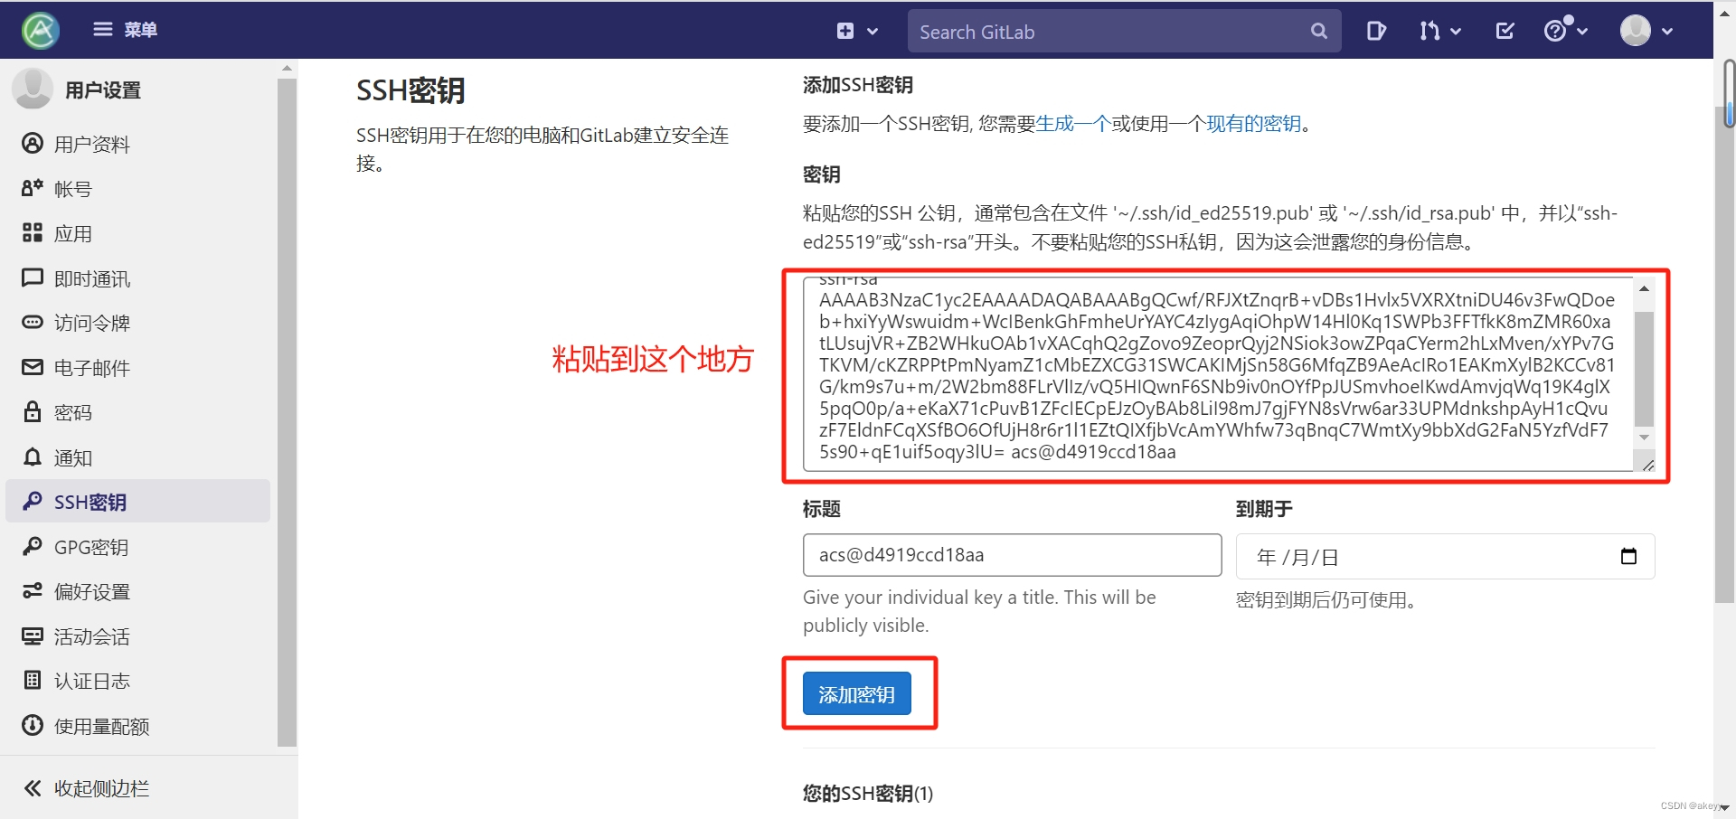Open the to-do list checkmark icon in topbar
Viewport: 1736px width, 819px height.
click(x=1504, y=31)
